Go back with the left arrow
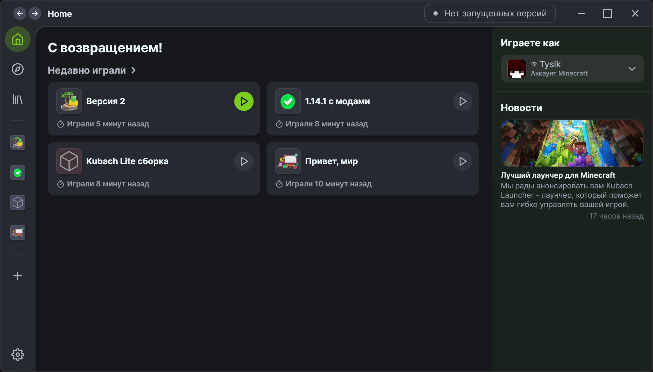This screenshot has height=372, width=653. [x=20, y=13]
